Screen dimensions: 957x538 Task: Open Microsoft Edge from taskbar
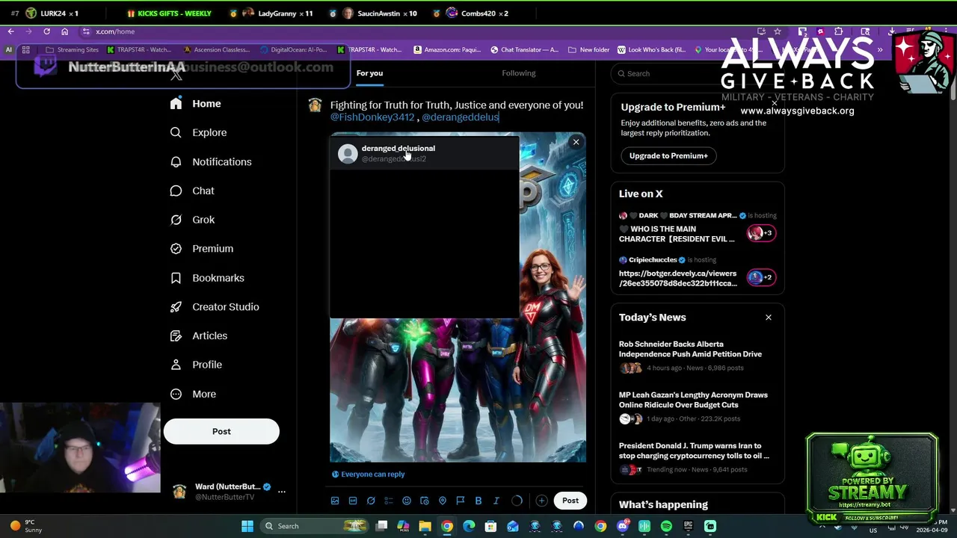click(x=469, y=526)
